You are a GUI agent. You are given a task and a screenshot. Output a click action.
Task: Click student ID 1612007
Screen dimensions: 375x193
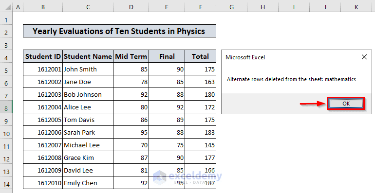(x=43, y=145)
